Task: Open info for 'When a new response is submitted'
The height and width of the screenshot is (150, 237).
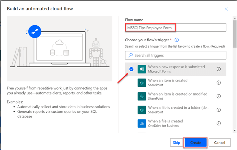Action: pyautogui.click(x=219, y=69)
